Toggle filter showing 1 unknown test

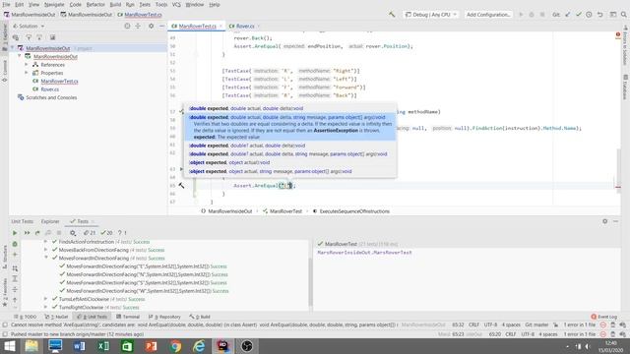click(x=122, y=233)
